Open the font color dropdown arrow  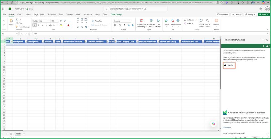(x=72, y=25)
